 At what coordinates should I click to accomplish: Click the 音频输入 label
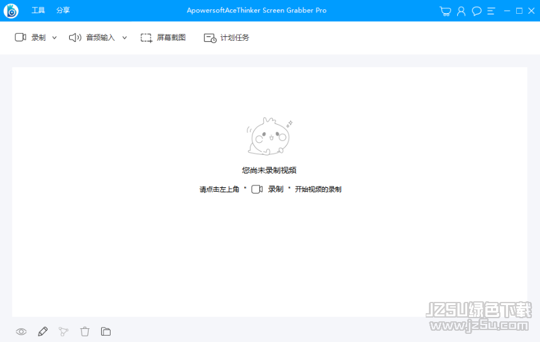[100, 38]
